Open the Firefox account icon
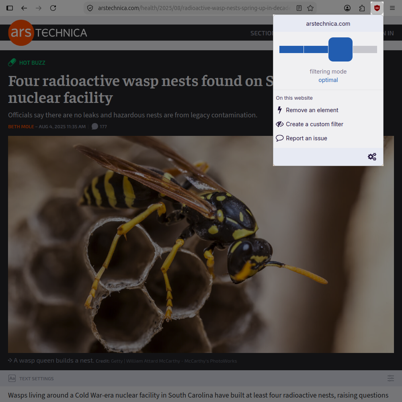The height and width of the screenshot is (402, 402). [347, 8]
